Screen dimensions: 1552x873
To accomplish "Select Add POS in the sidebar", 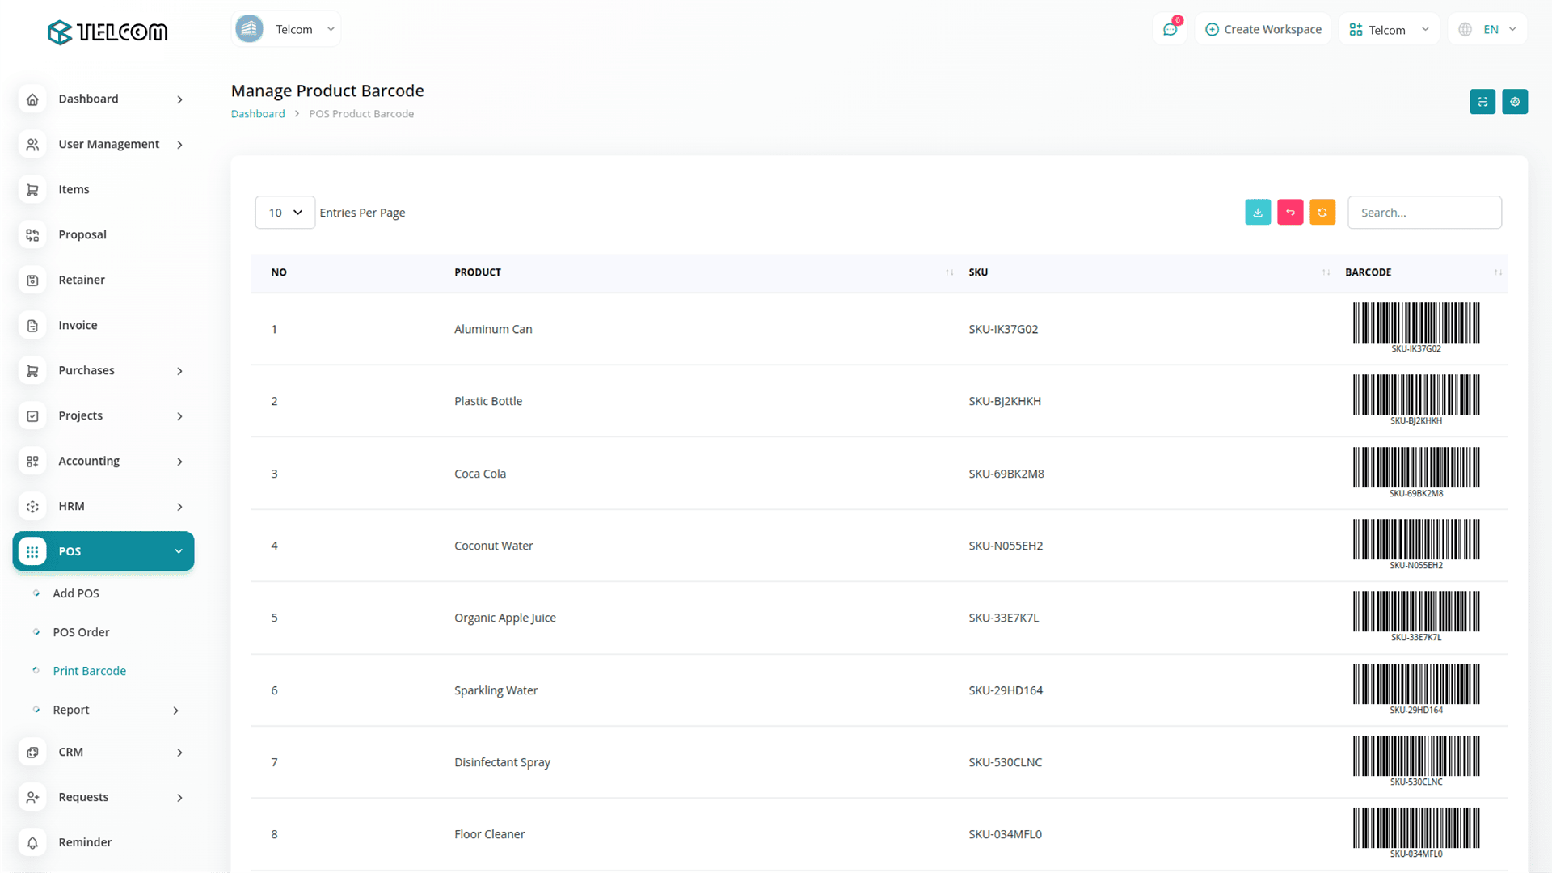I will click(76, 593).
